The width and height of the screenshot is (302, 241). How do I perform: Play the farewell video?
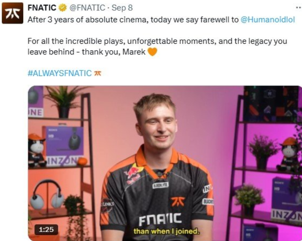pos(165,163)
